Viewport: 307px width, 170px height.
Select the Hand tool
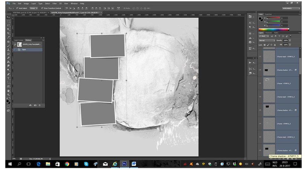[8, 91]
